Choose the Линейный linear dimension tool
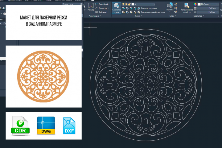222x148 pixels. coord(102,4)
